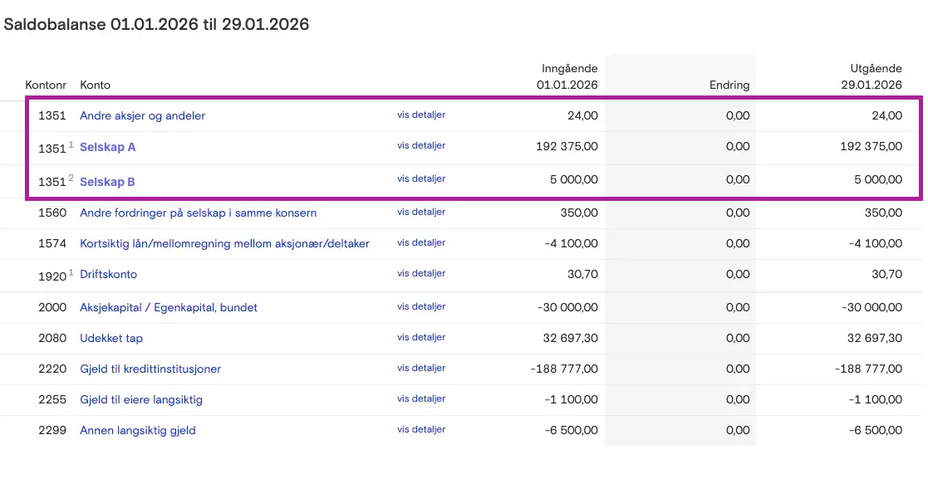Screen dimensions: 928x479
Task: Click the Kontonr column header
Action: point(46,86)
